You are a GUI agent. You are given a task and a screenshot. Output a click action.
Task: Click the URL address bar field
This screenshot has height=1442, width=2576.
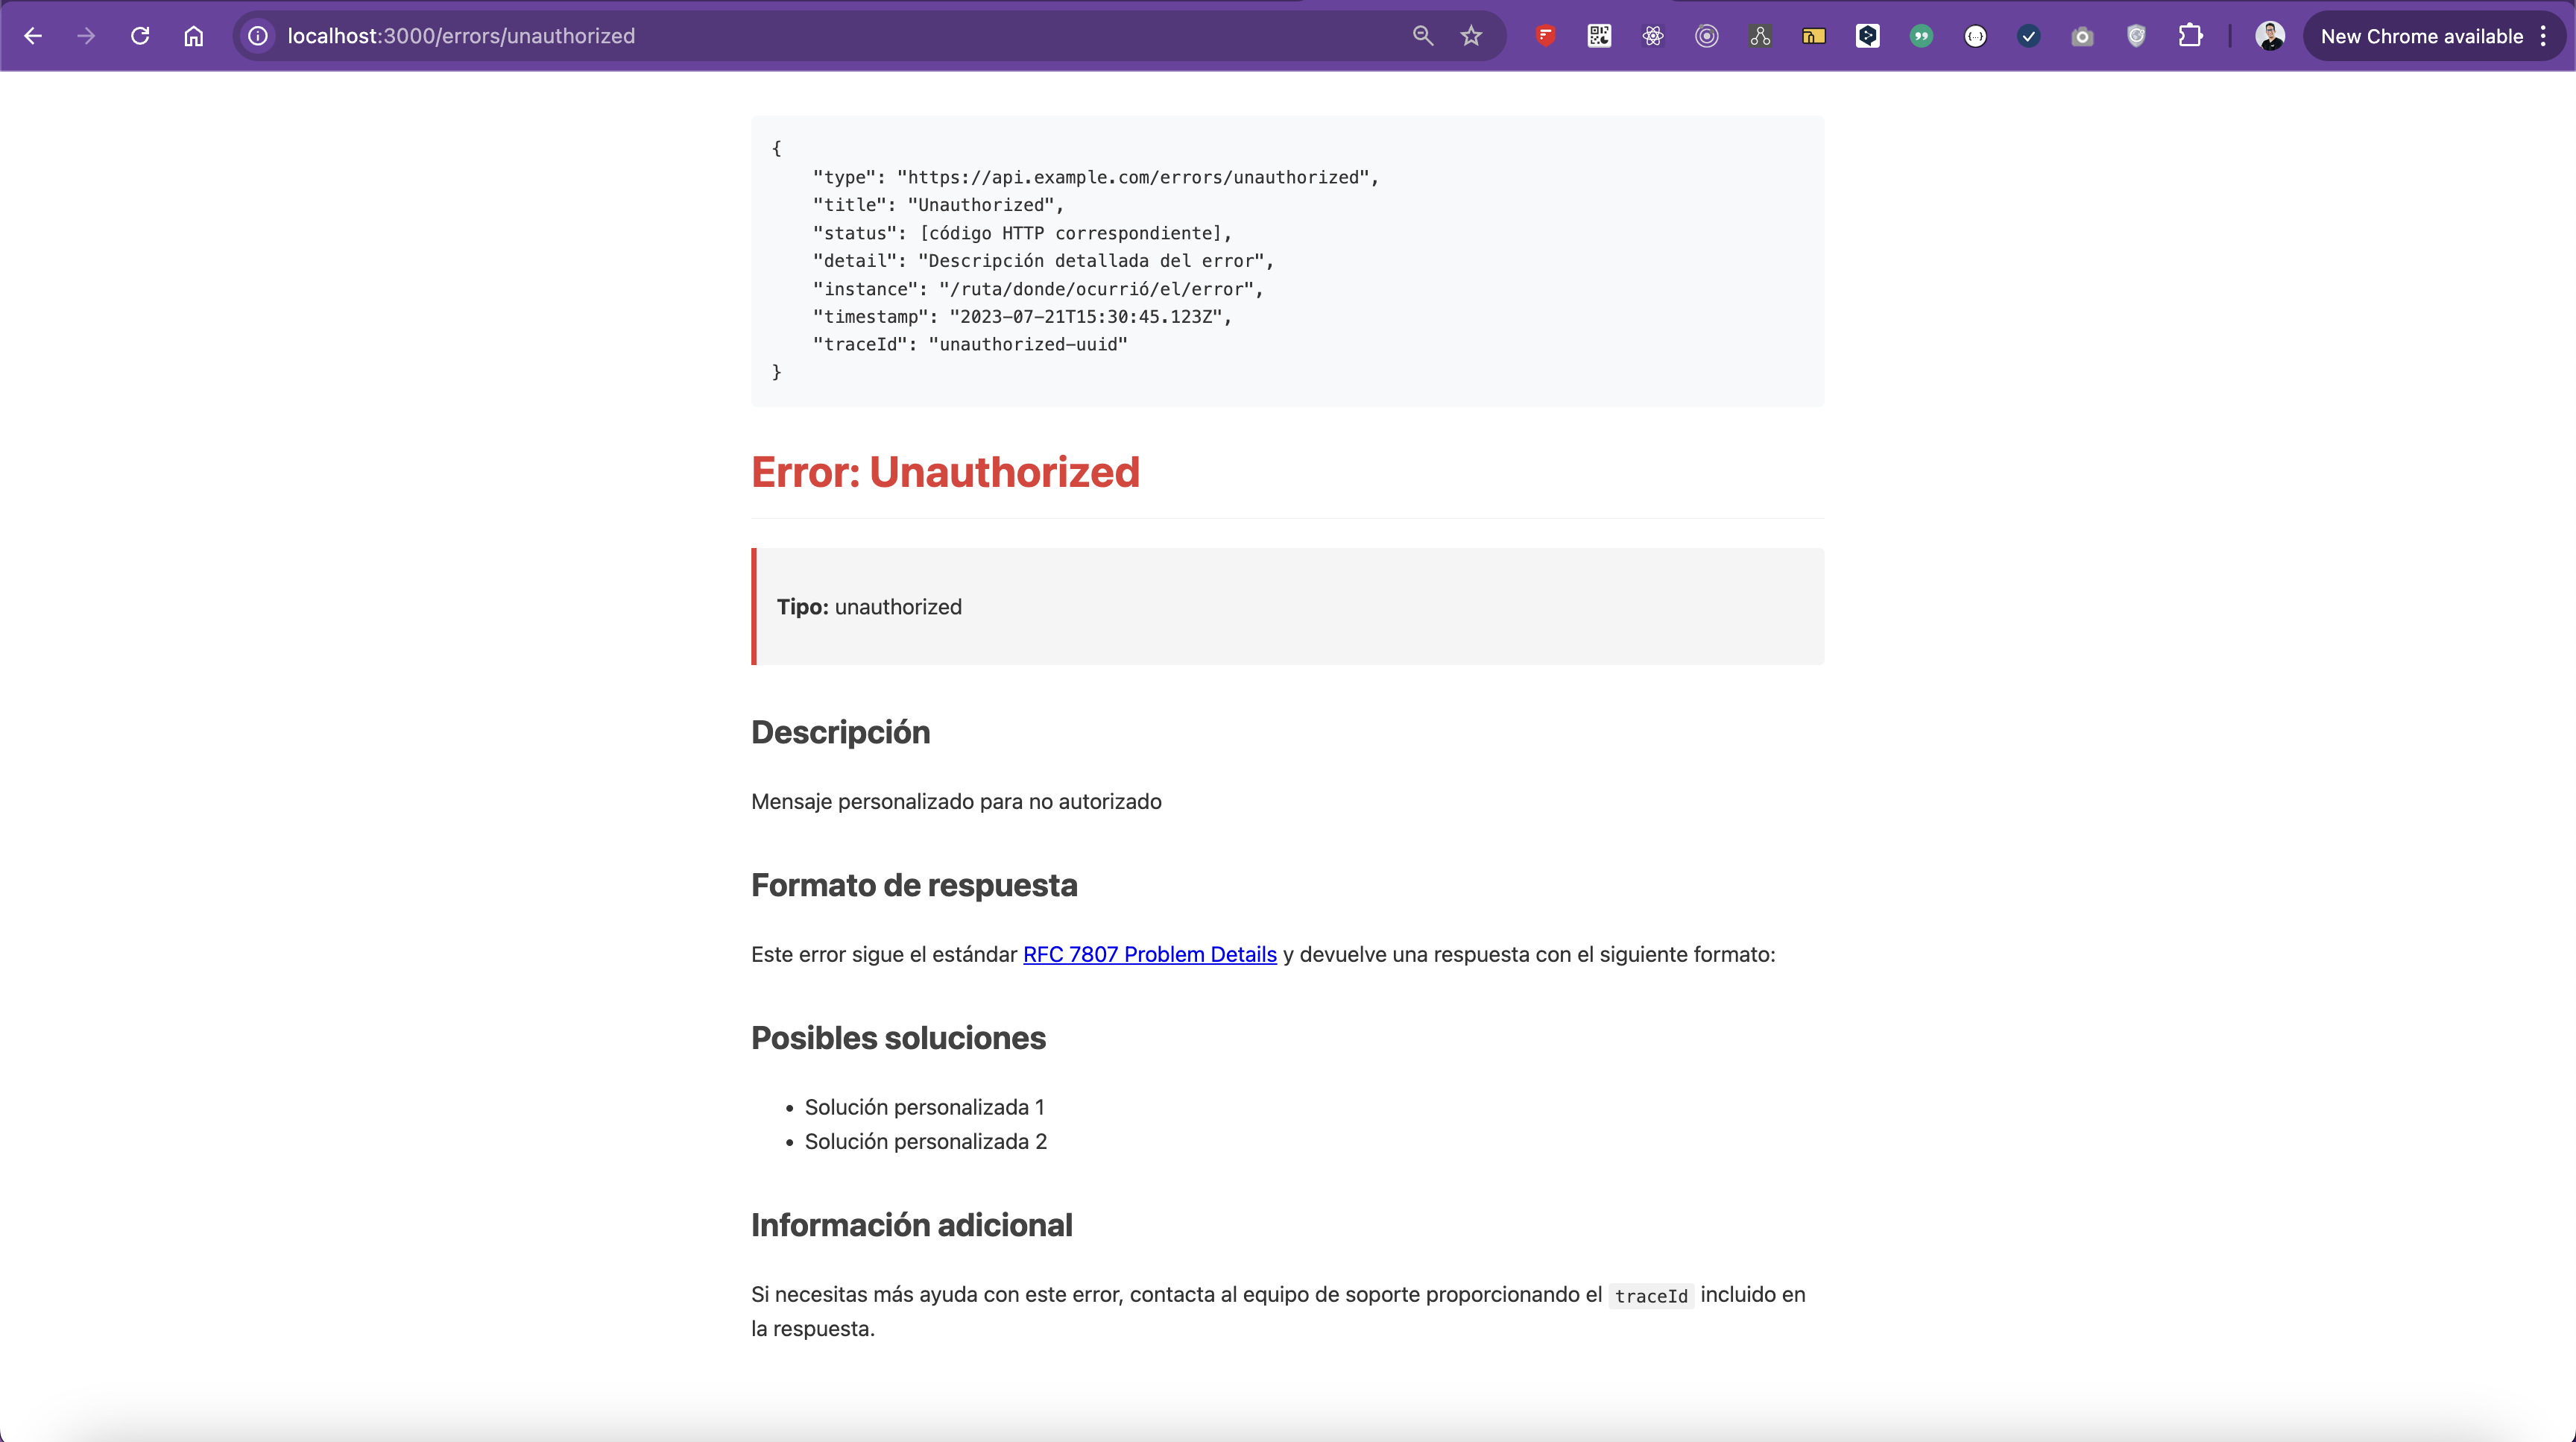coord(800,36)
